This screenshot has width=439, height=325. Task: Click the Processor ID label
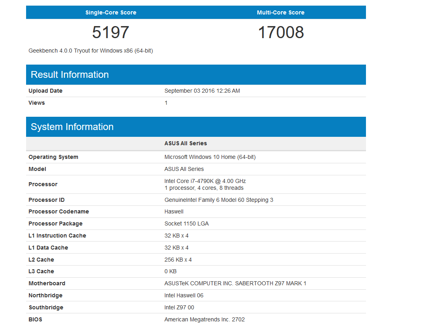47,200
